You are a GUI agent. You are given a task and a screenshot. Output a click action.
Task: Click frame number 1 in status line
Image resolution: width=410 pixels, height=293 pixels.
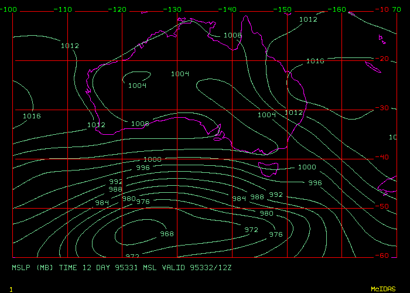click(11, 289)
